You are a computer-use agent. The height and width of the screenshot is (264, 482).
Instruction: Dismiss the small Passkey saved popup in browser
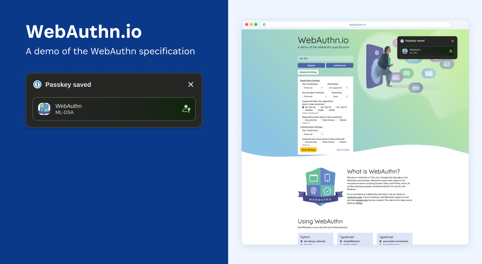click(x=452, y=41)
